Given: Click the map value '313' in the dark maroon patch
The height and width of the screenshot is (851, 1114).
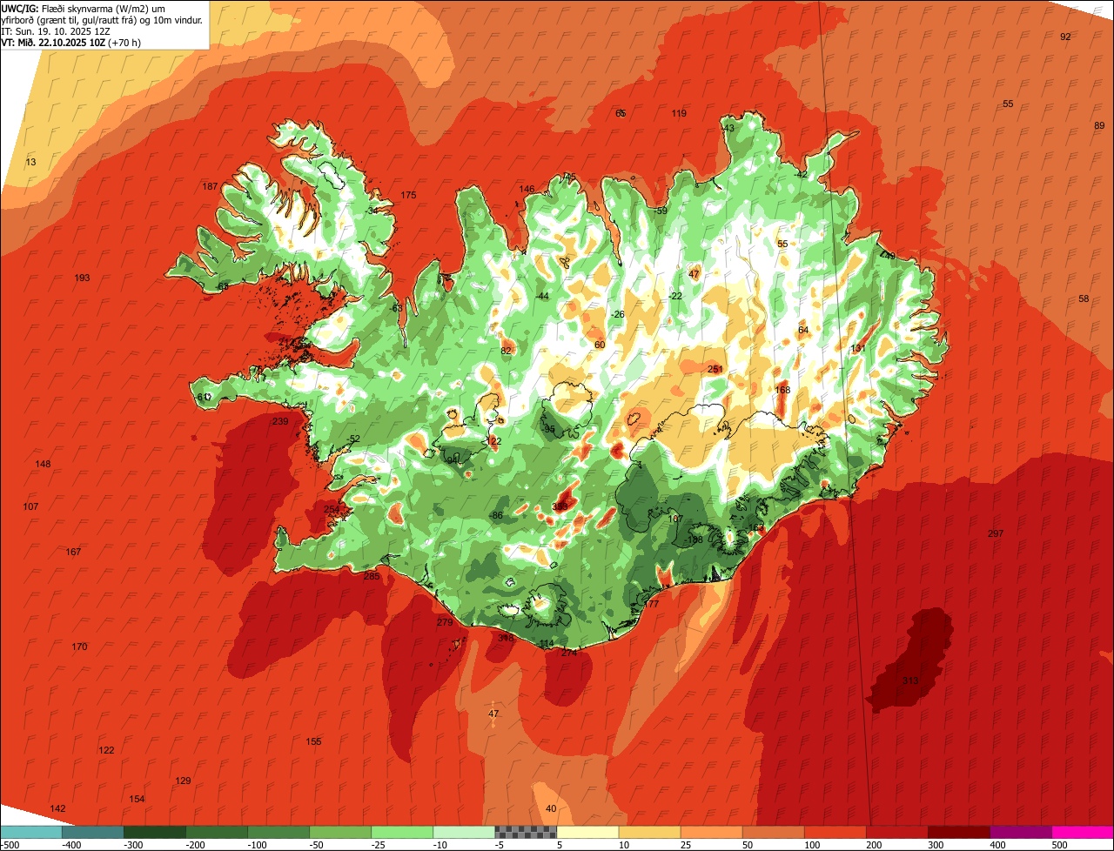Looking at the screenshot, I should point(910,680).
